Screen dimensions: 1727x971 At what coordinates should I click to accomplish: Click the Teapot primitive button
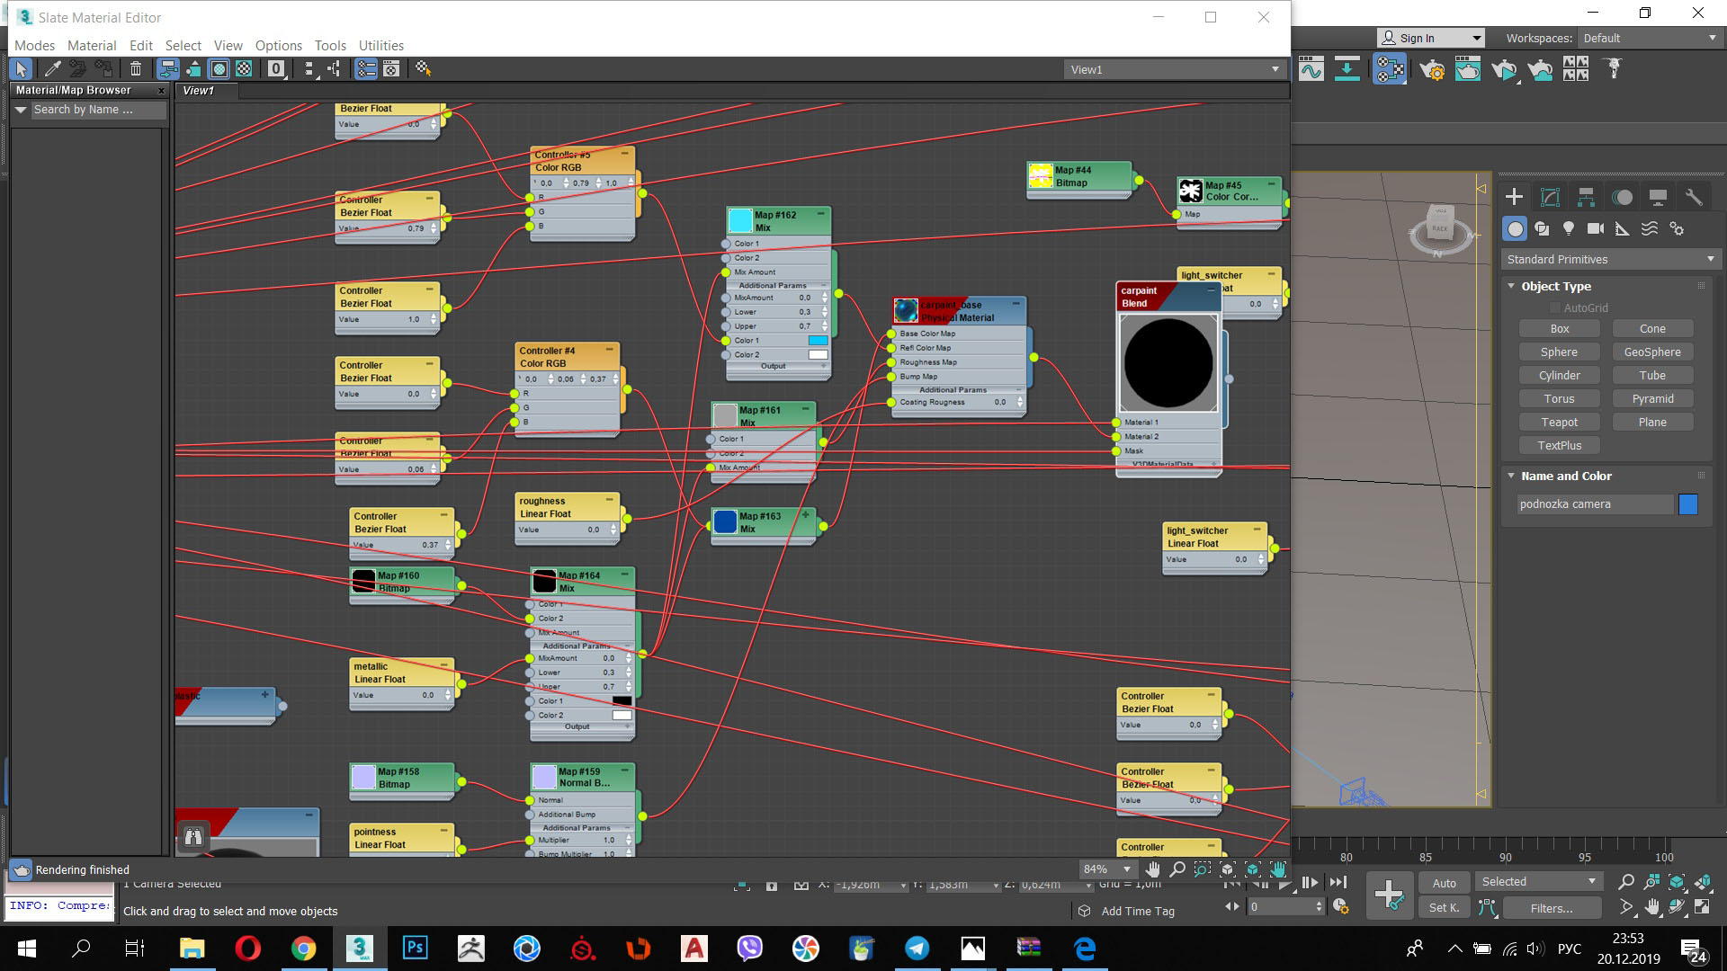pos(1560,422)
